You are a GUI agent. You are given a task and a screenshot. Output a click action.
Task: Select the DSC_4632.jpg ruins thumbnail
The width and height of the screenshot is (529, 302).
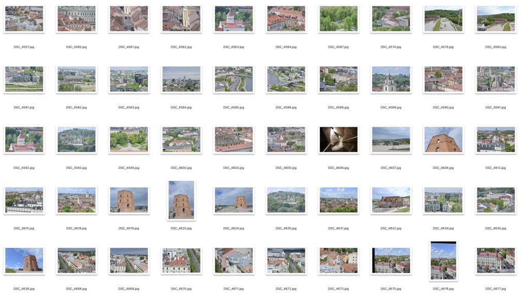tap(391, 200)
